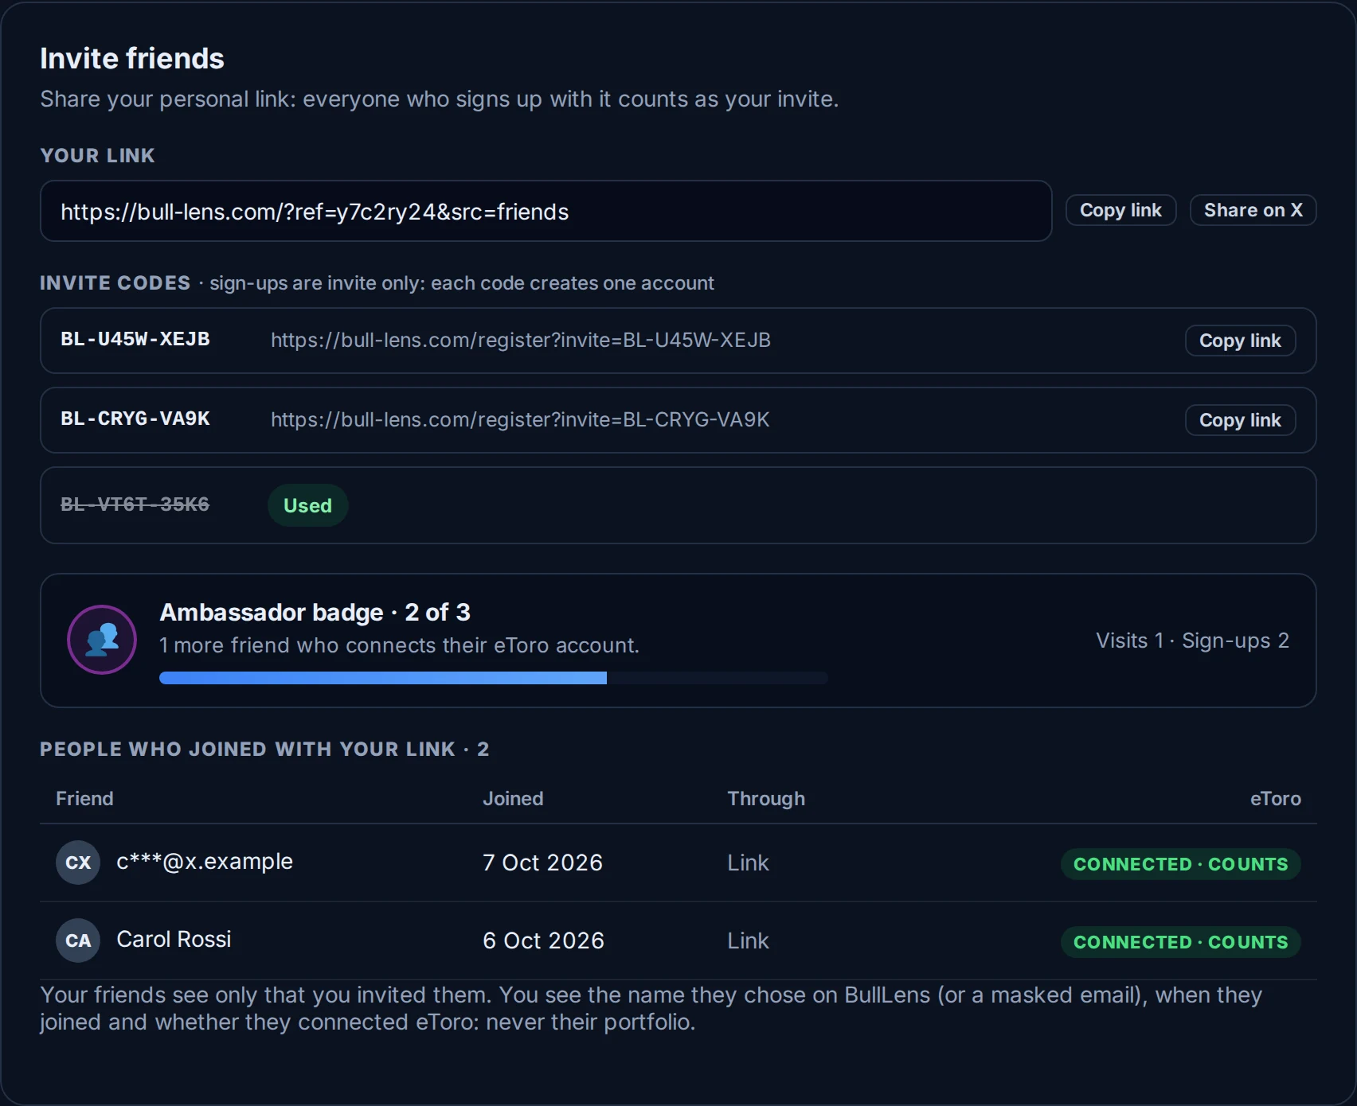Click the CX avatar for c***@x.example
Viewport: 1357px width, 1106px height.
coord(78,863)
